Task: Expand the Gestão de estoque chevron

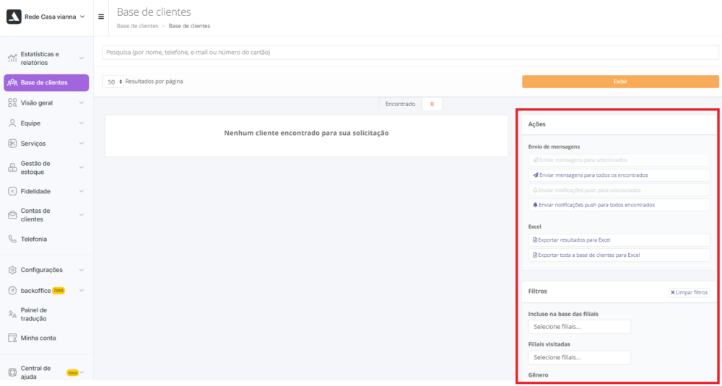Action: [x=82, y=168]
